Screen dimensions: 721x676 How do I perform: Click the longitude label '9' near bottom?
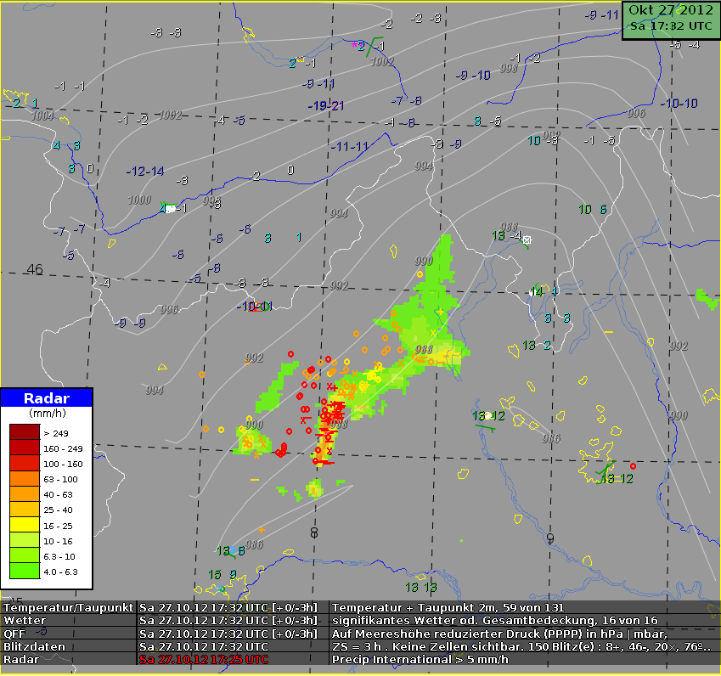pyautogui.click(x=550, y=538)
